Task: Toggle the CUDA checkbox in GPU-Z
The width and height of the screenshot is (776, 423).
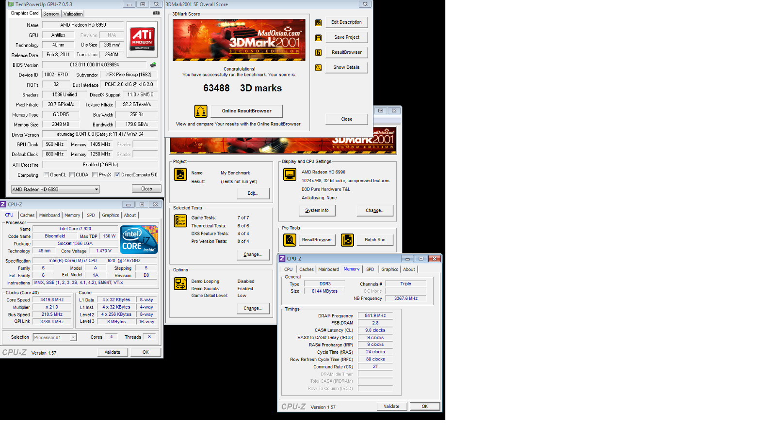Action: pyautogui.click(x=72, y=175)
